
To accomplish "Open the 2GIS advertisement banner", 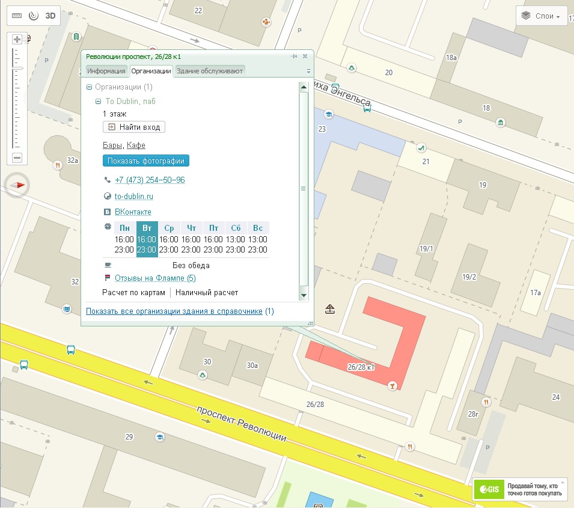I will point(520,489).
